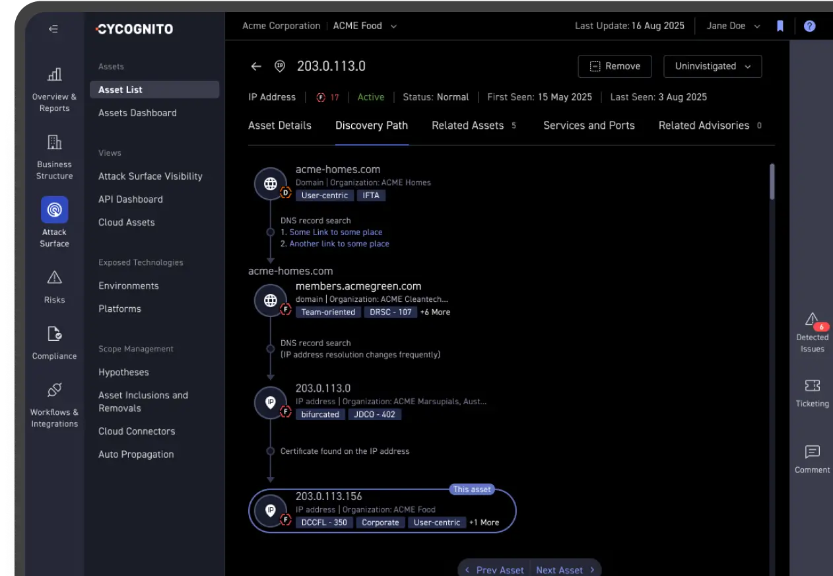This screenshot has height=576, width=833.
Task: Follow 'Another link to some place' link
Action: coord(339,244)
